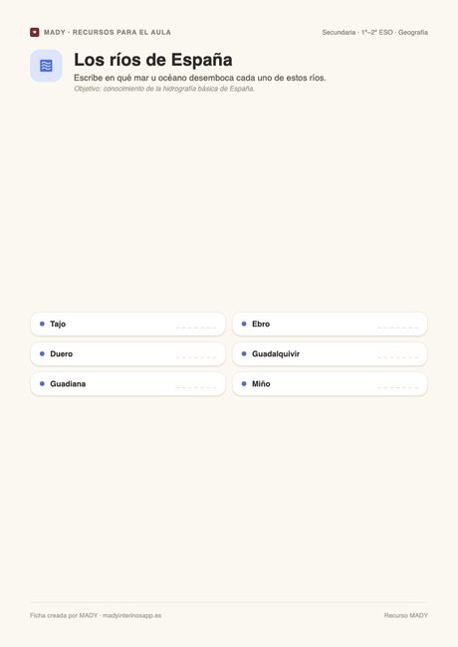458x647 pixels.
Task: Click the blue bullet beside Guadalquivir
Action: [244, 353]
